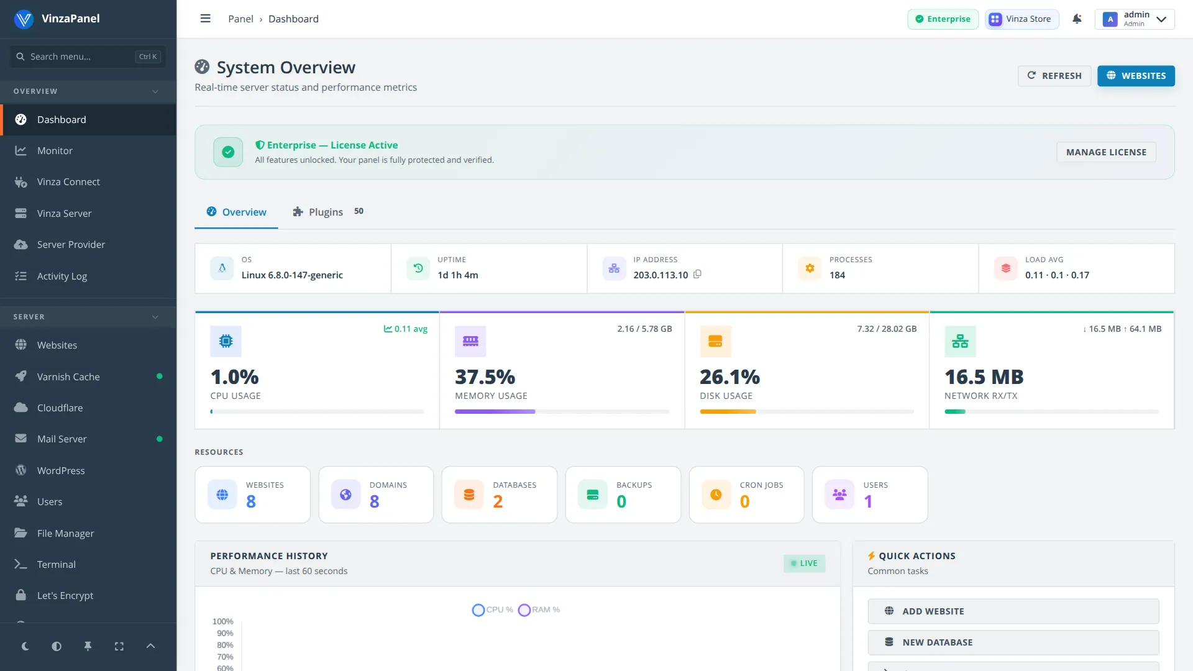
Task: Click the REFRESH button
Action: pyautogui.click(x=1054, y=75)
